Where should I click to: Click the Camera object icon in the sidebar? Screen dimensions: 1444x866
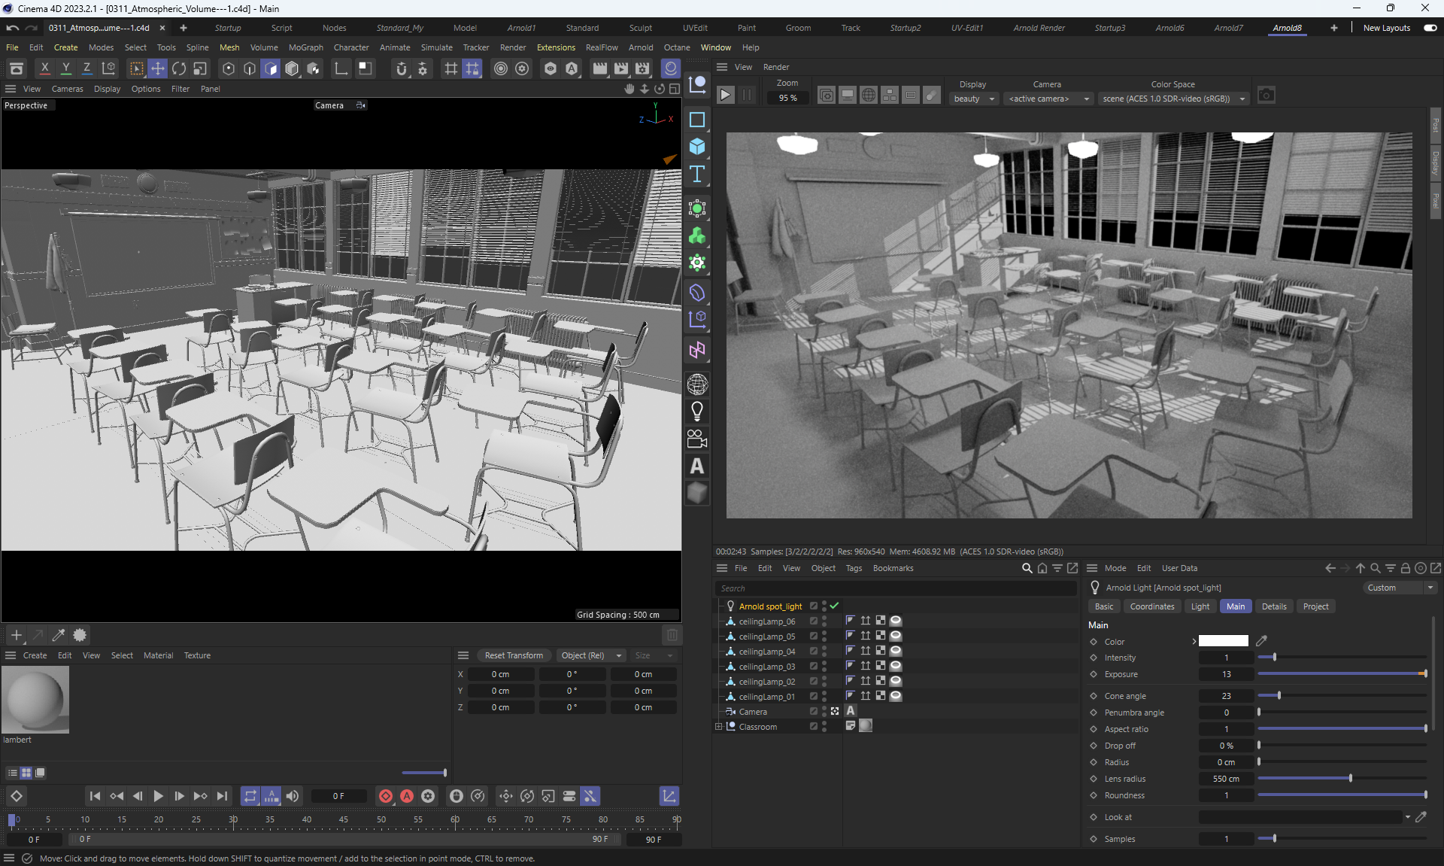(x=697, y=439)
